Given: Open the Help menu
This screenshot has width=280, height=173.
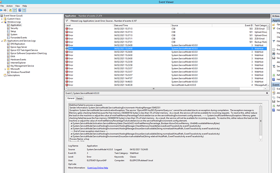Looking at the screenshot, I should coord(25,6).
